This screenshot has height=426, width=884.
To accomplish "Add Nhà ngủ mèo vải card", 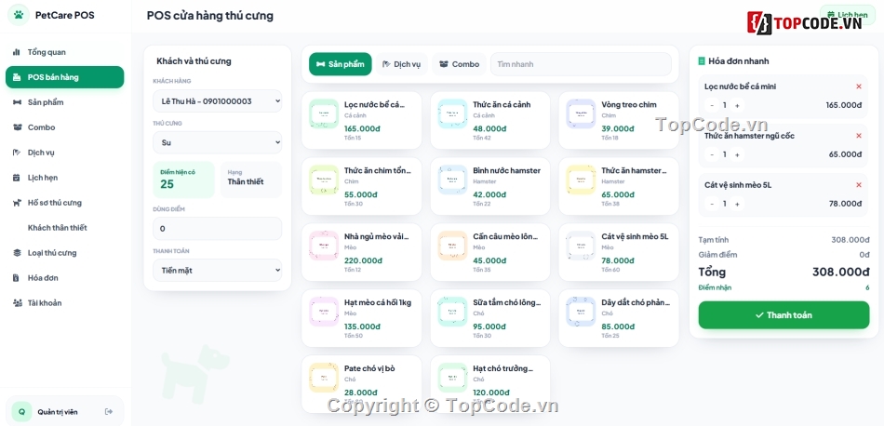I will 361,252.
